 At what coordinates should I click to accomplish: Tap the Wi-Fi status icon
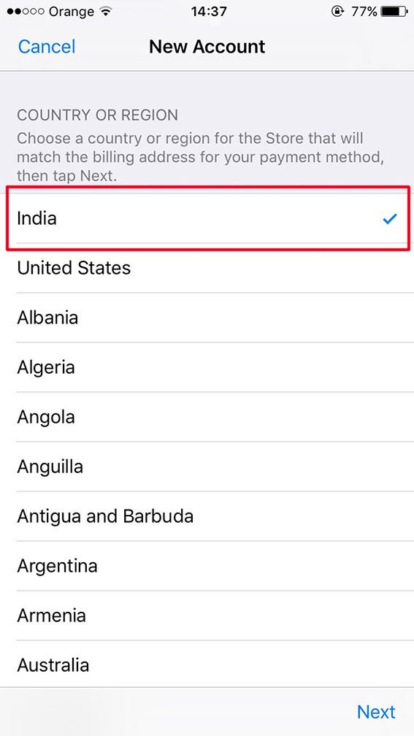coord(107,12)
